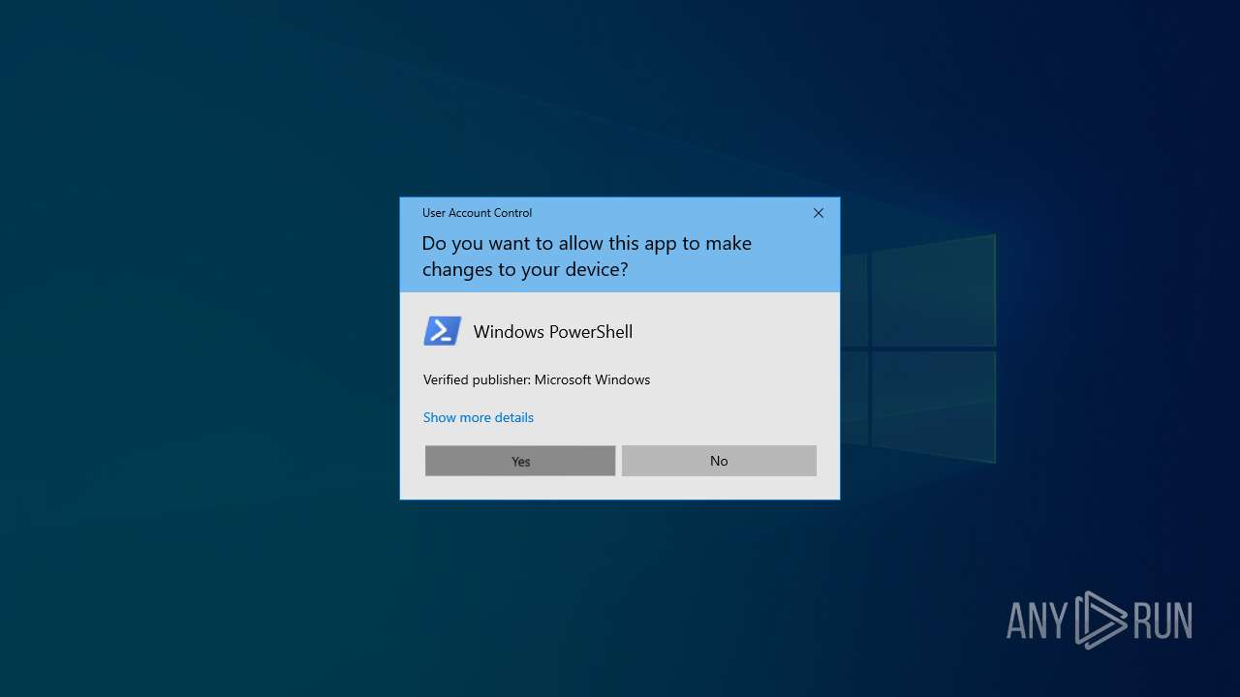Select the Windows PowerShell app name
Image resolution: width=1240 pixels, height=697 pixels.
pos(553,332)
